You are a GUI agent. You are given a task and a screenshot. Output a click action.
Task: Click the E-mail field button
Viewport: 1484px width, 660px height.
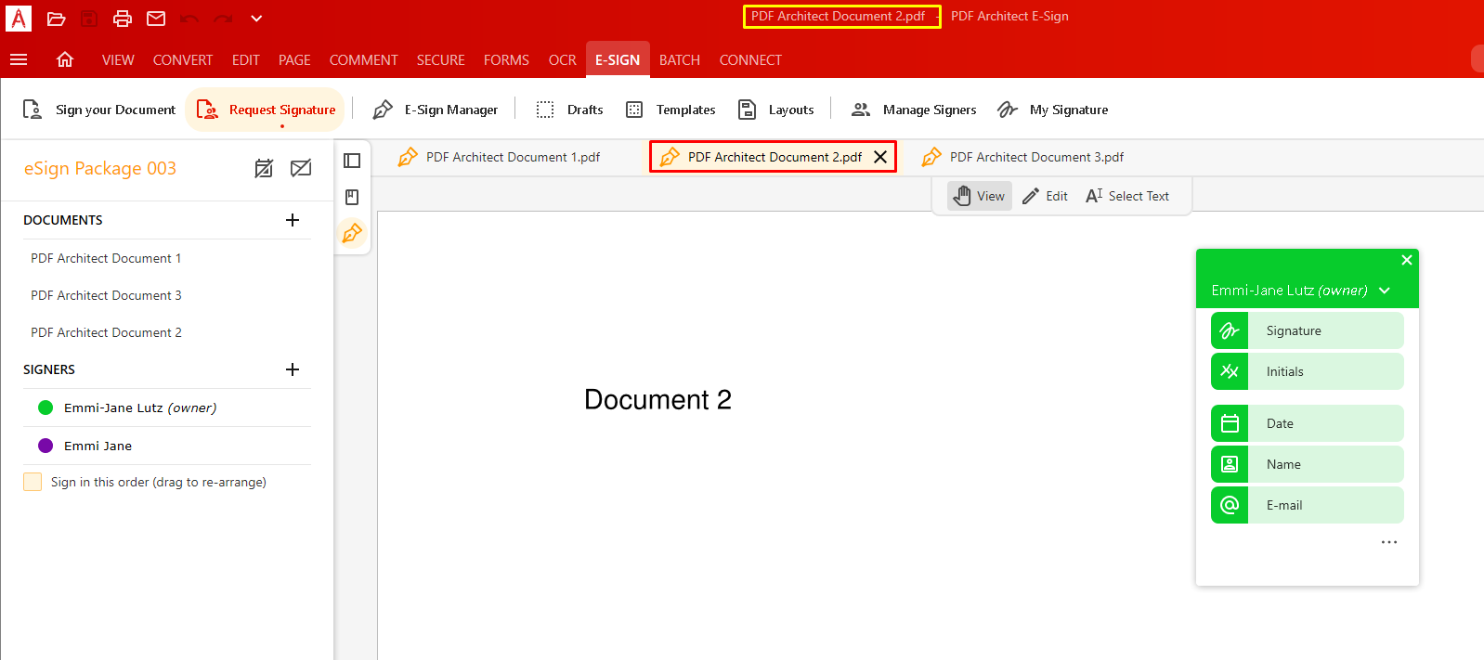(1308, 505)
